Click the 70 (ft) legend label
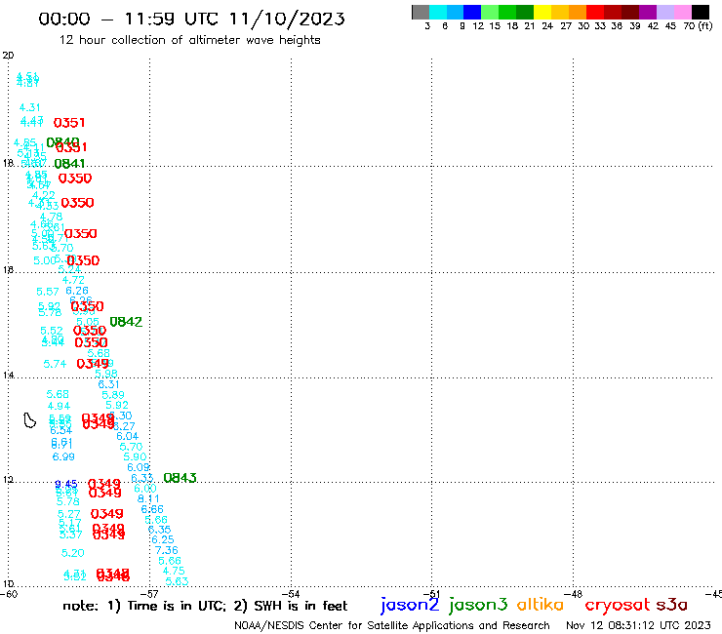This screenshot has height=634, width=722. click(x=698, y=25)
